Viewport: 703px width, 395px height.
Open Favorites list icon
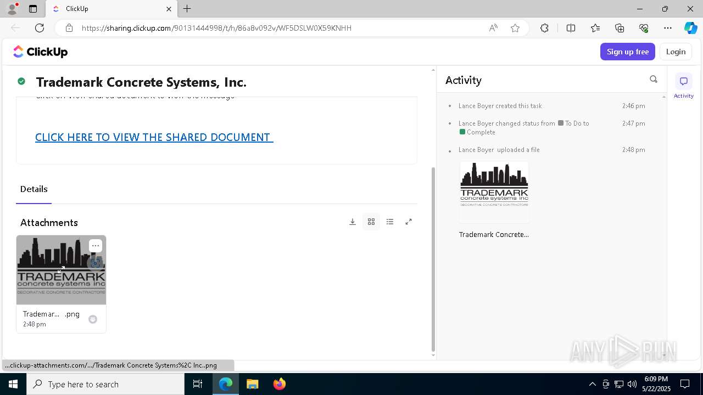595,28
